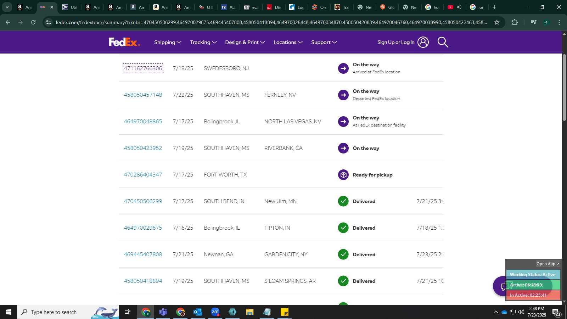The width and height of the screenshot is (567, 319).
Task: Go back with the browser back arrow
Action: tap(8, 22)
